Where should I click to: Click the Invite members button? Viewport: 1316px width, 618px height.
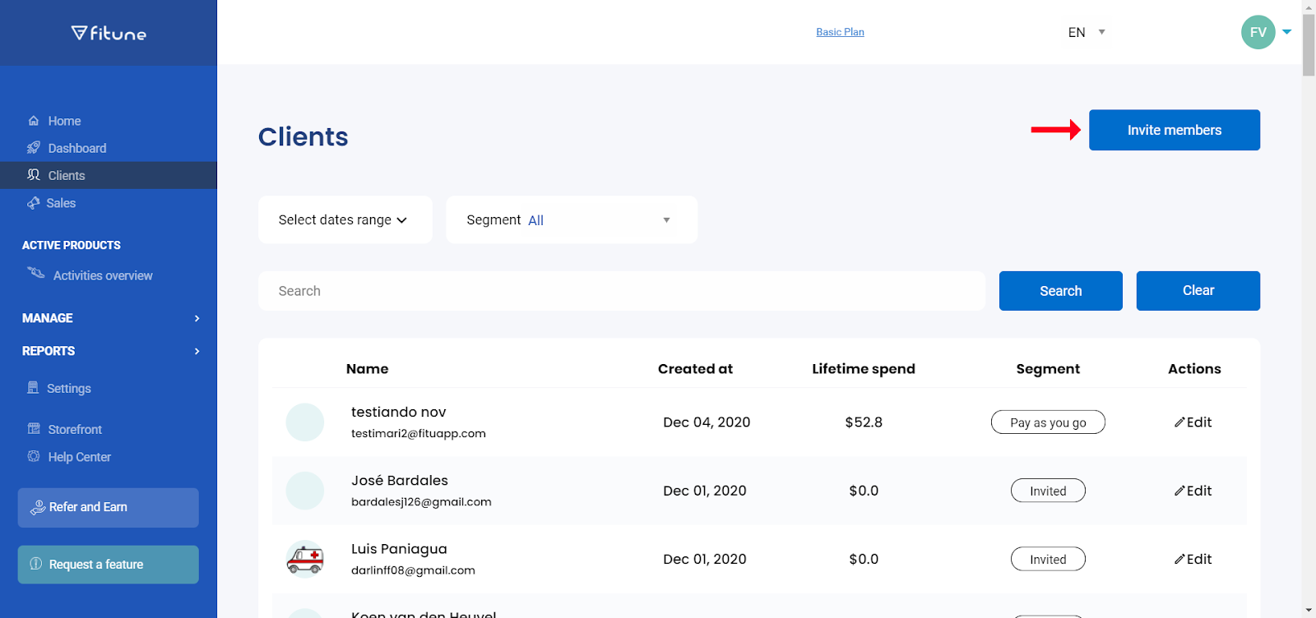click(1174, 130)
